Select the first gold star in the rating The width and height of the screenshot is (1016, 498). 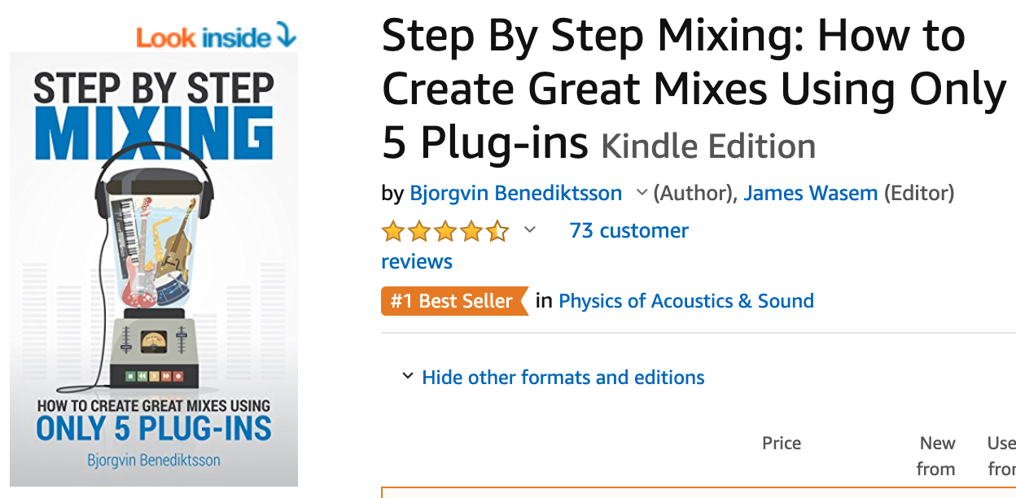point(392,231)
